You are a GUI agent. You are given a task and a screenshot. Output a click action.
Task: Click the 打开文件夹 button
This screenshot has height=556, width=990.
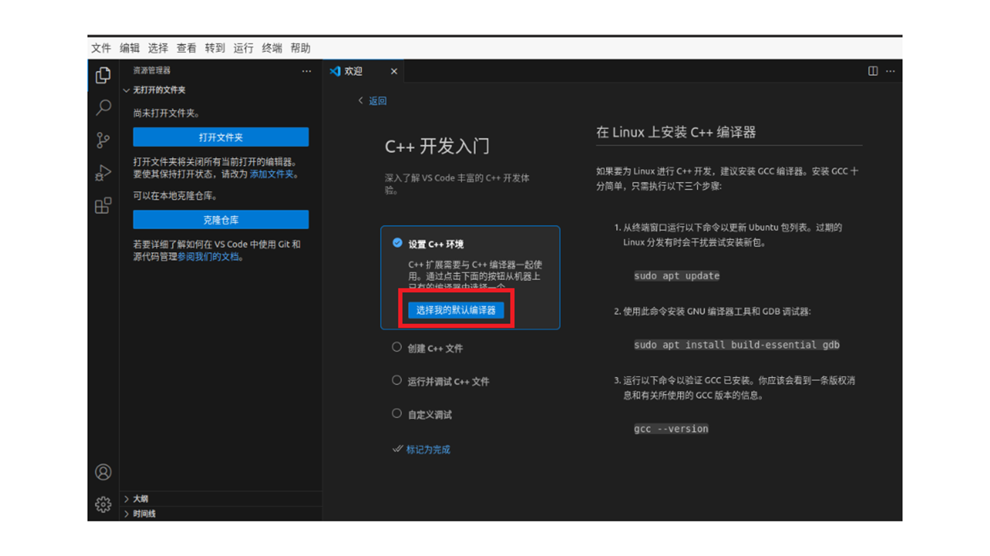(x=221, y=137)
